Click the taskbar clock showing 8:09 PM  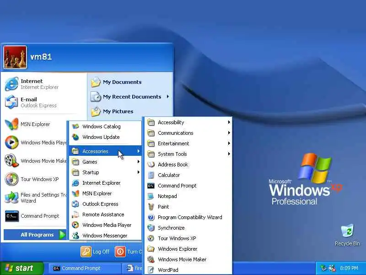pos(349,268)
